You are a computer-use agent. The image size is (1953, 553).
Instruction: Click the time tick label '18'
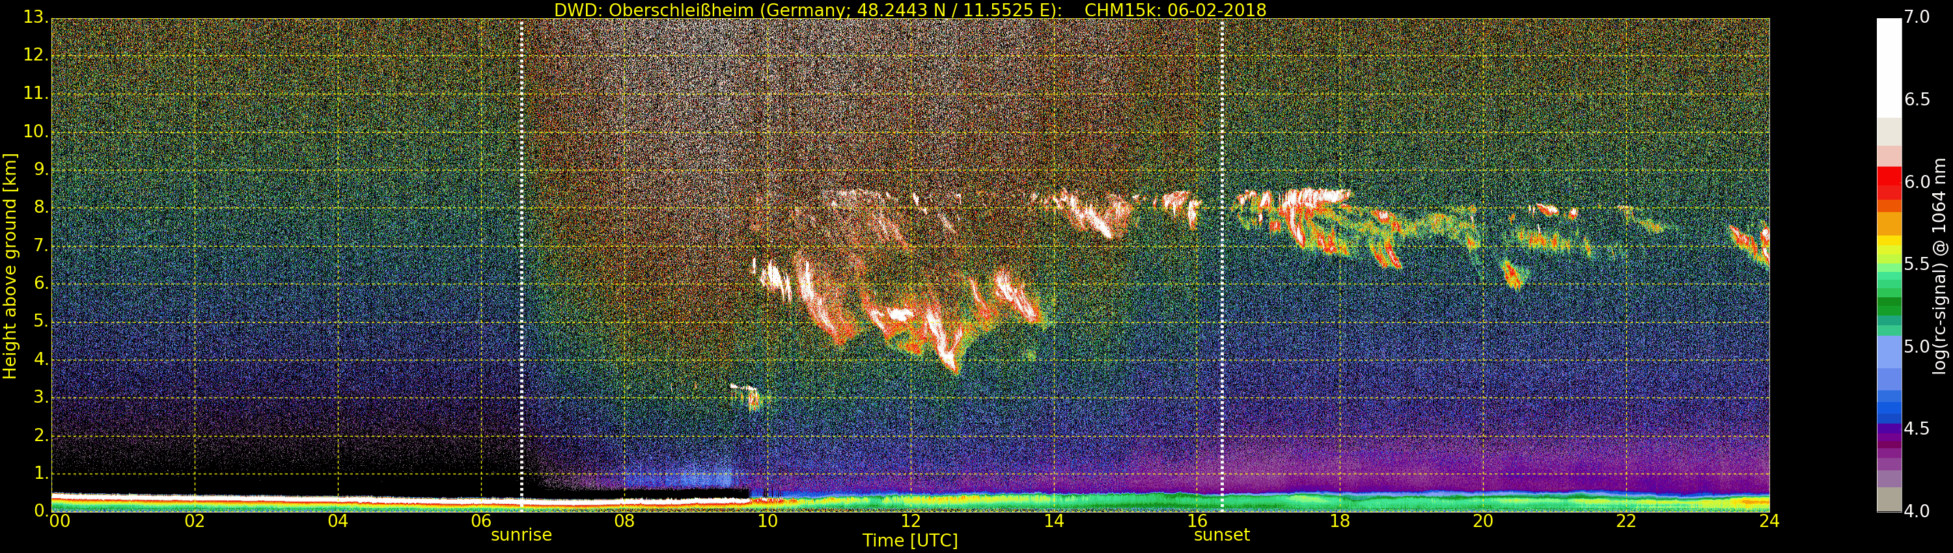tap(1340, 521)
